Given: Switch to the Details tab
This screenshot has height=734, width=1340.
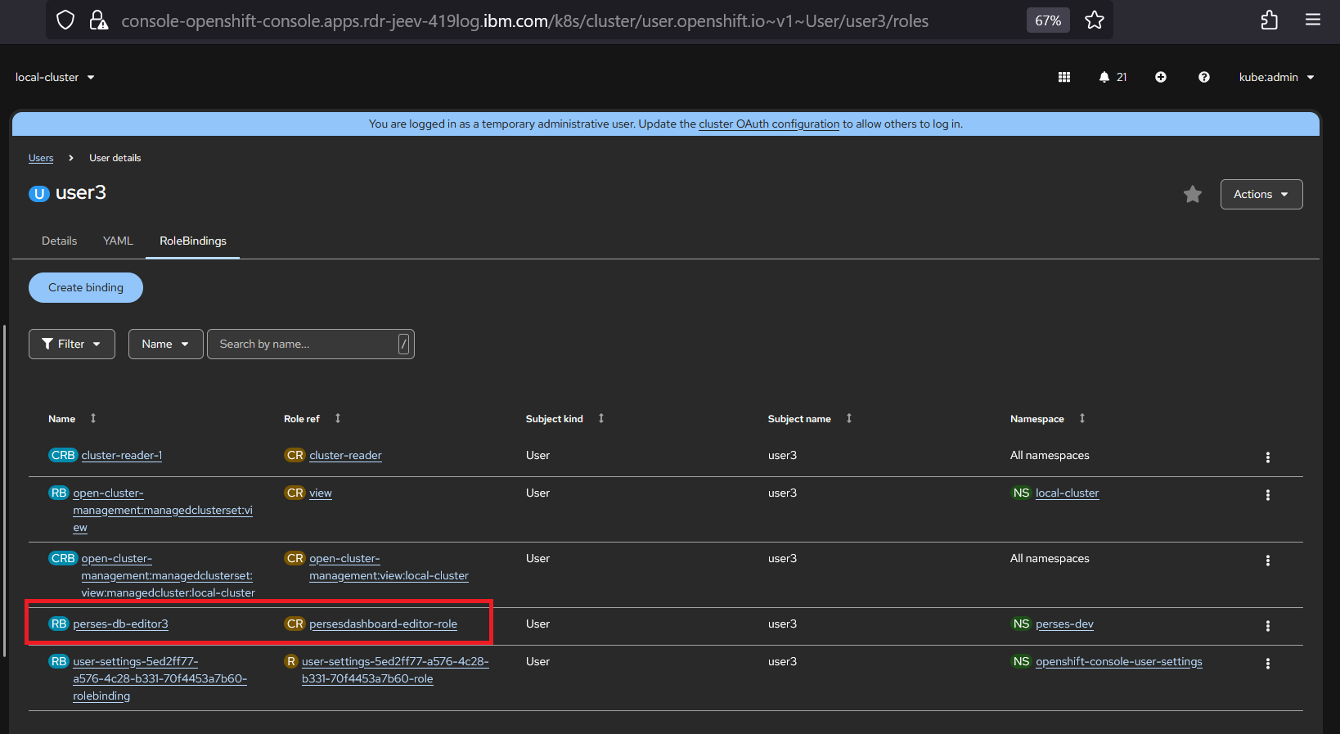Looking at the screenshot, I should [59, 241].
